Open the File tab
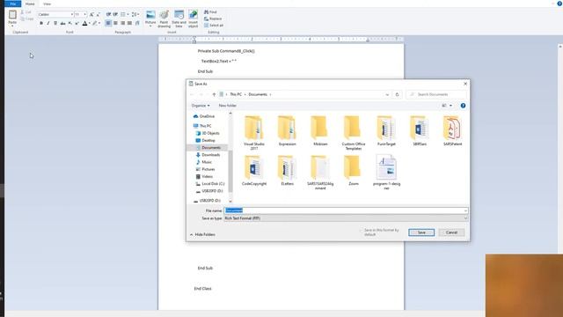Viewport: 563px width, 317px height. point(13,4)
